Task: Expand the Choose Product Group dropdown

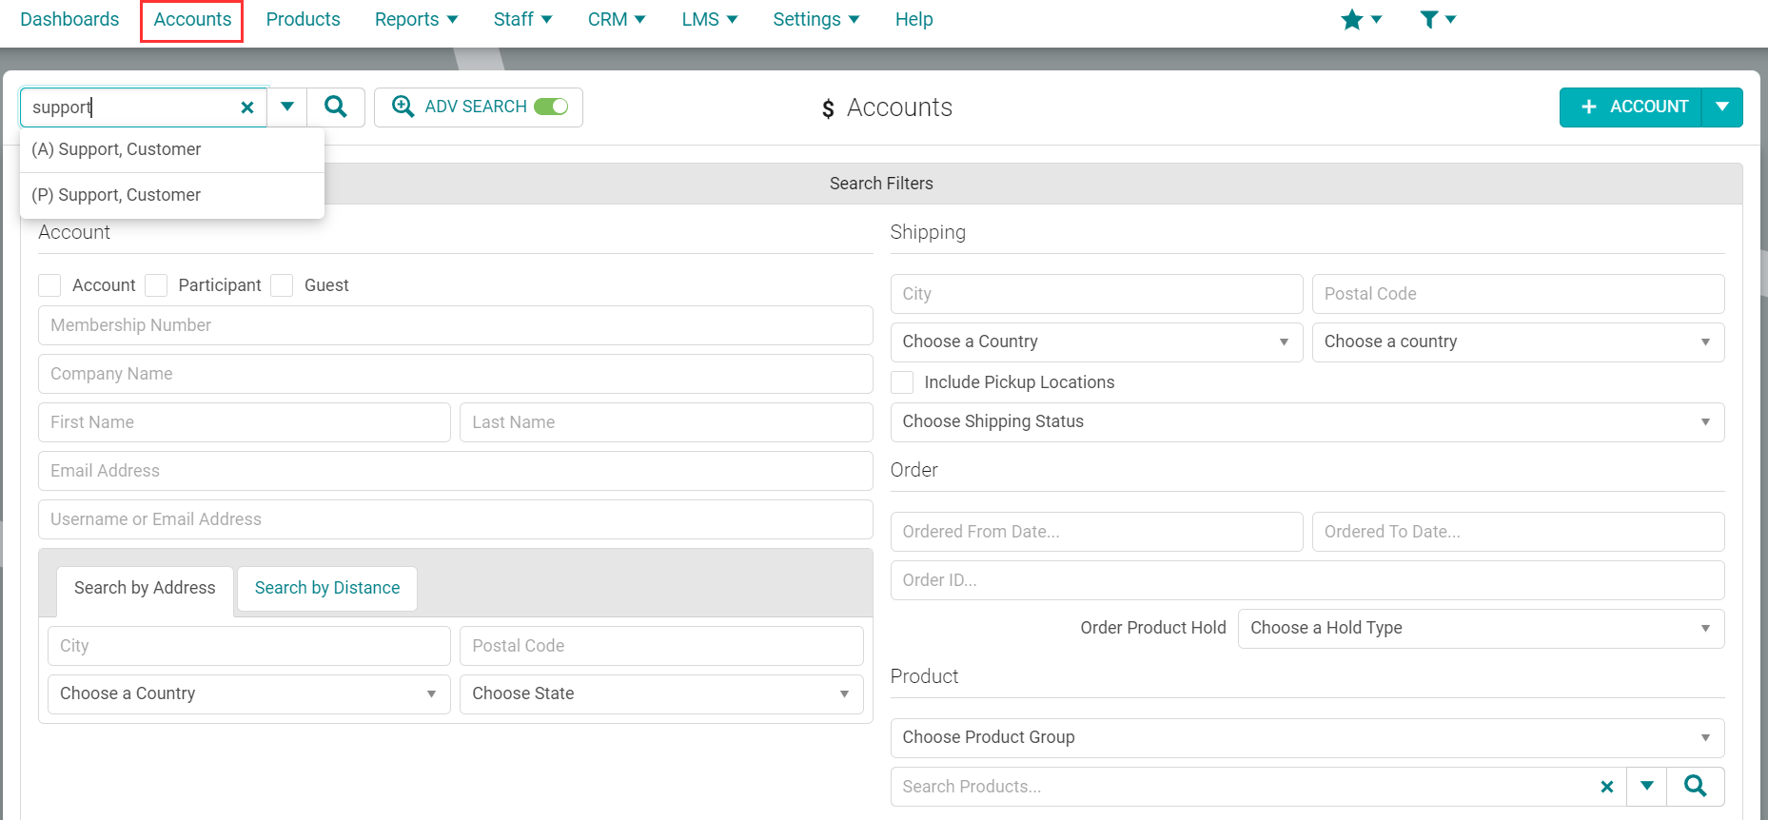Action: (1307, 738)
